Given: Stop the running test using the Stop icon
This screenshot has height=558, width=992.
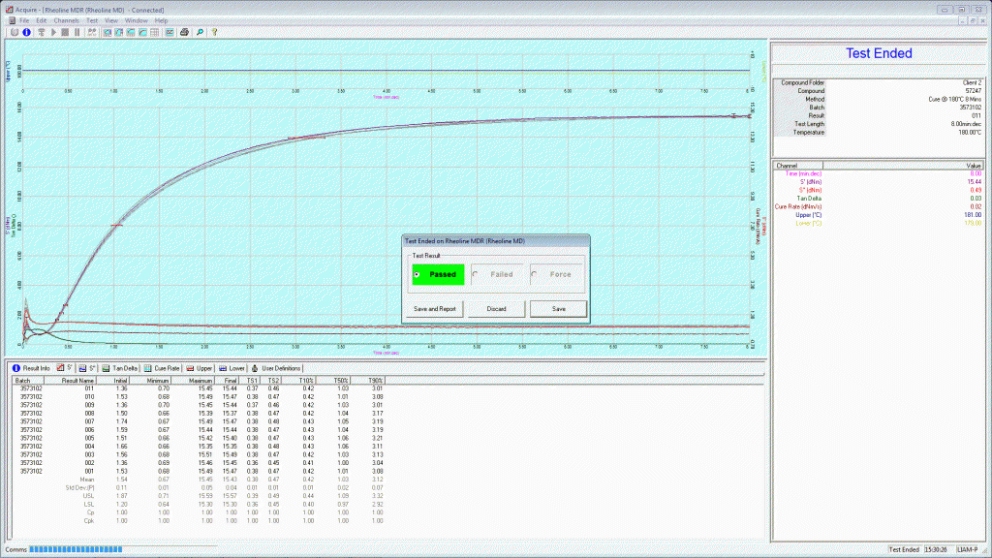Looking at the screenshot, I should click(65, 32).
